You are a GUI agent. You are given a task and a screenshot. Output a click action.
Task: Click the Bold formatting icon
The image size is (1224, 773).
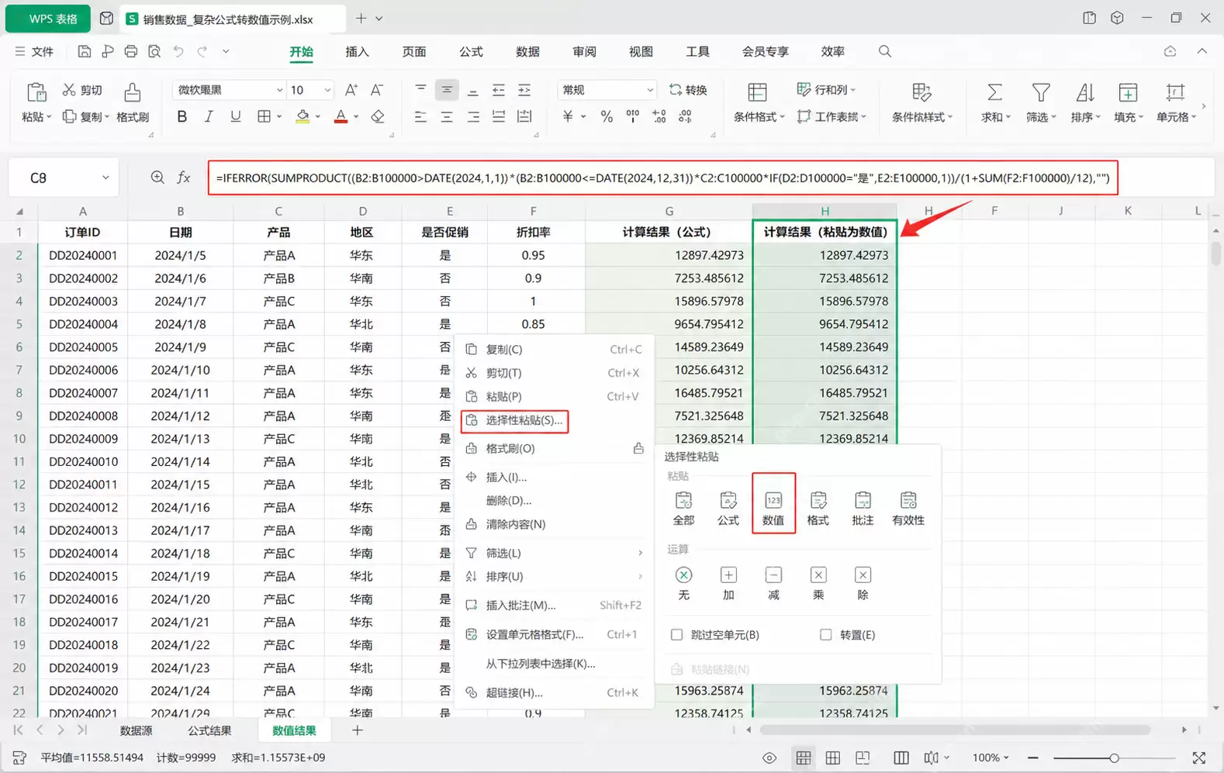point(182,116)
